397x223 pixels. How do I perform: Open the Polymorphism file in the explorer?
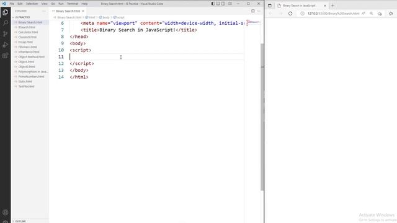tap(33, 72)
